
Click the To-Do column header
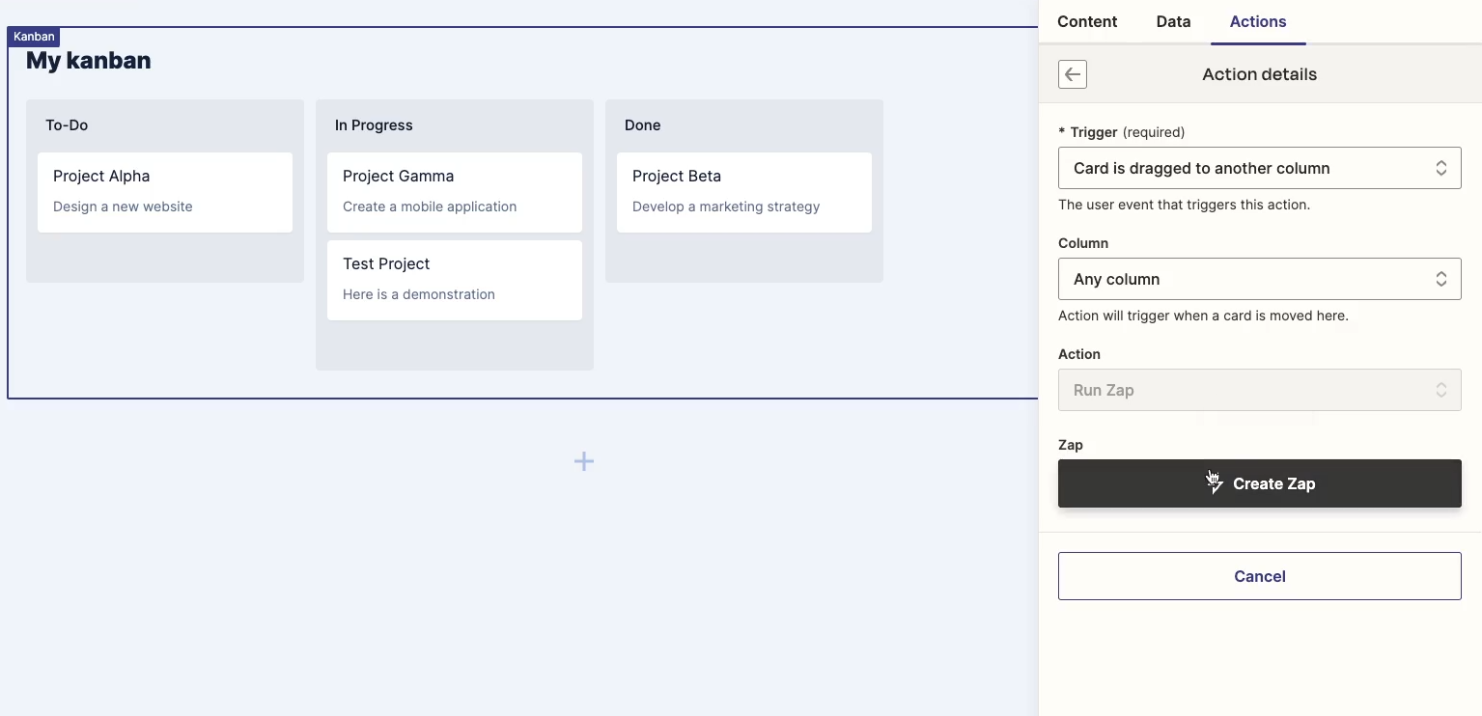(x=67, y=125)
